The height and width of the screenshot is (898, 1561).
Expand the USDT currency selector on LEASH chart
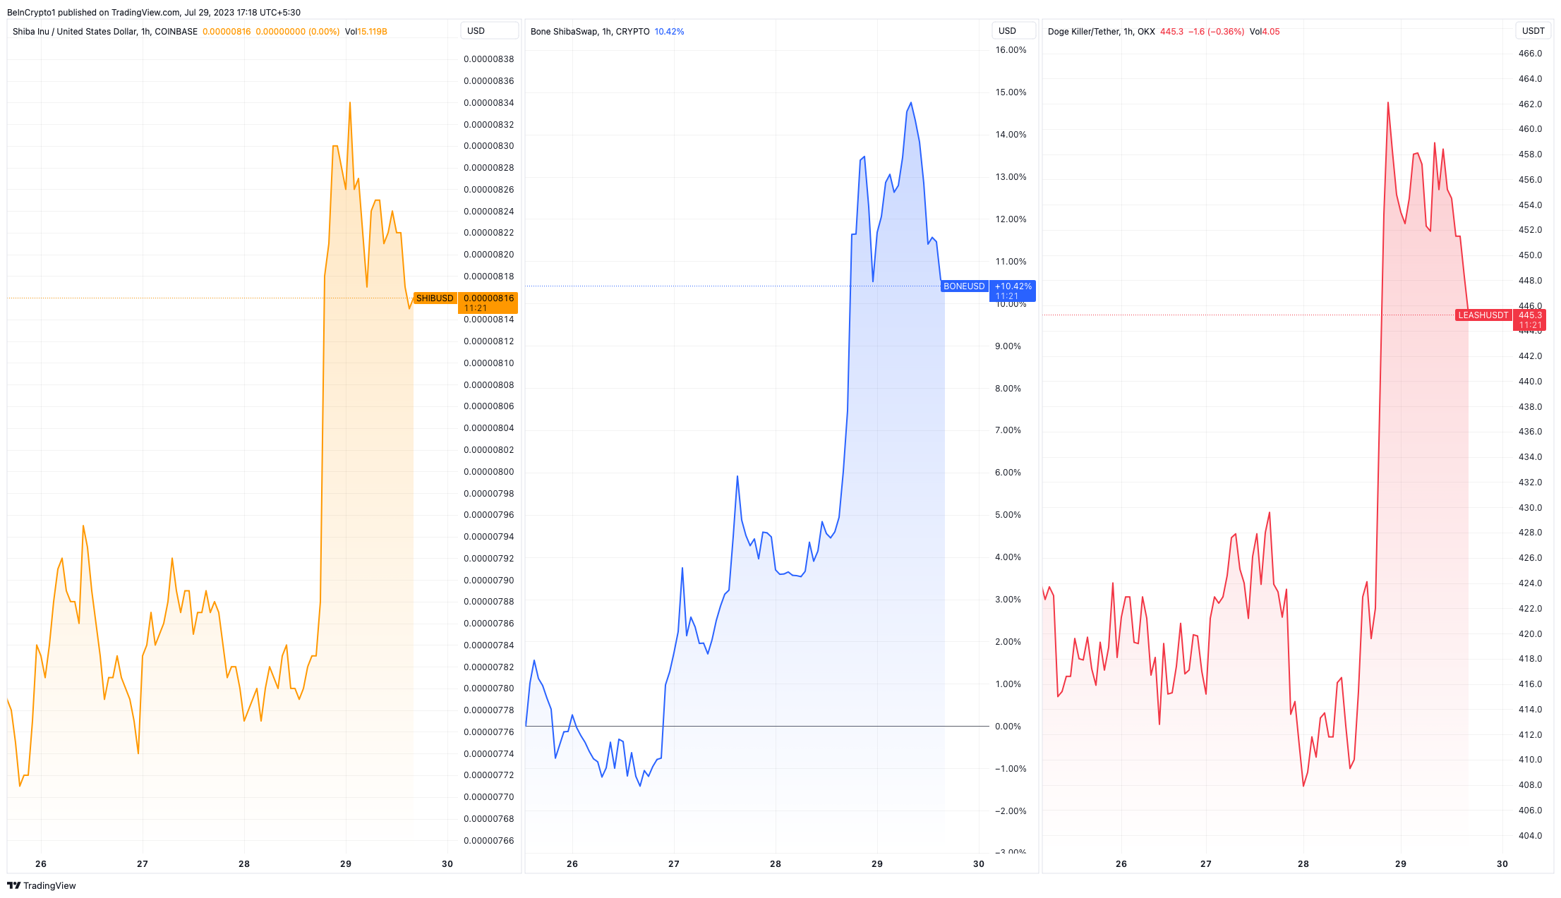1533,31
